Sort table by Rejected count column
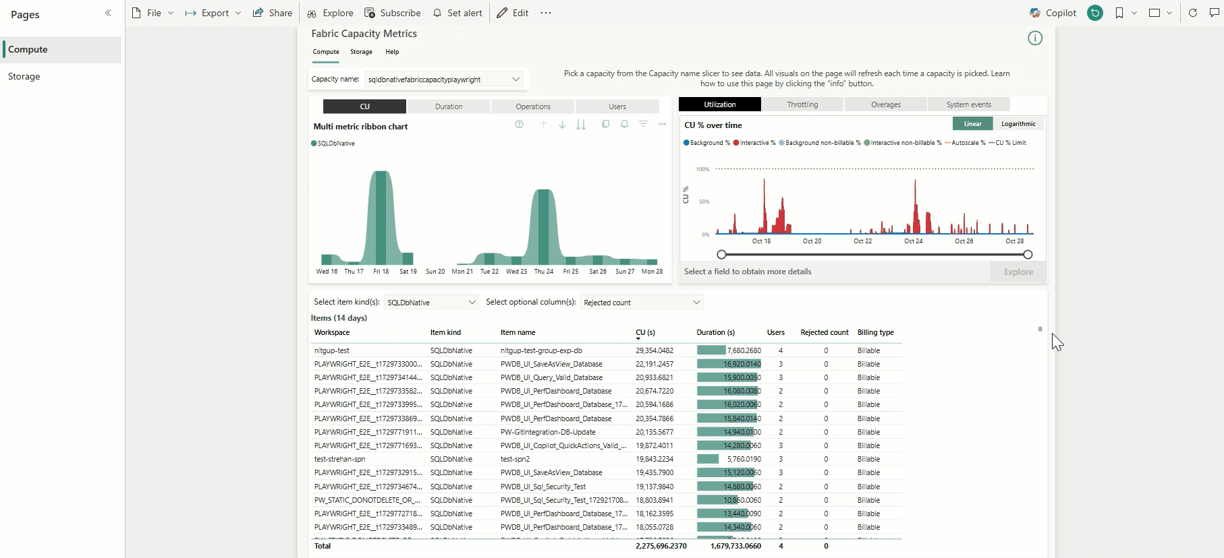The image size is (1224, 558). (825, 332)
